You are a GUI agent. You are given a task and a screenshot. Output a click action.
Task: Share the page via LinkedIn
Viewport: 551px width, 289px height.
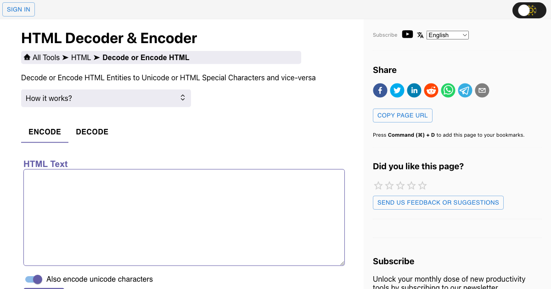414,90
